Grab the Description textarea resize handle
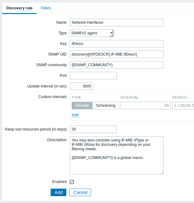Image resolution: width=194 pixels, height=203 pixels. [x=162, y=173]
